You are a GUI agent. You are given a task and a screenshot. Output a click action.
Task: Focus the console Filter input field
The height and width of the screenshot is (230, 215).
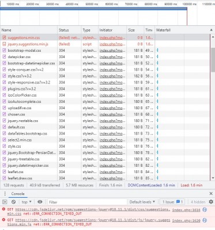point(87,202)
